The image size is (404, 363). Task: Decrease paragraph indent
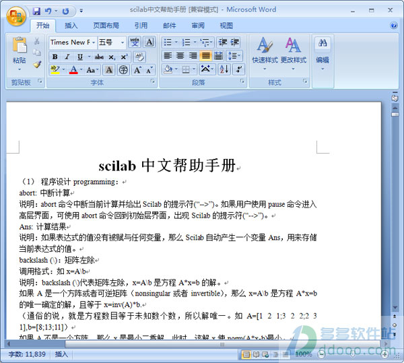click(222, 42)
